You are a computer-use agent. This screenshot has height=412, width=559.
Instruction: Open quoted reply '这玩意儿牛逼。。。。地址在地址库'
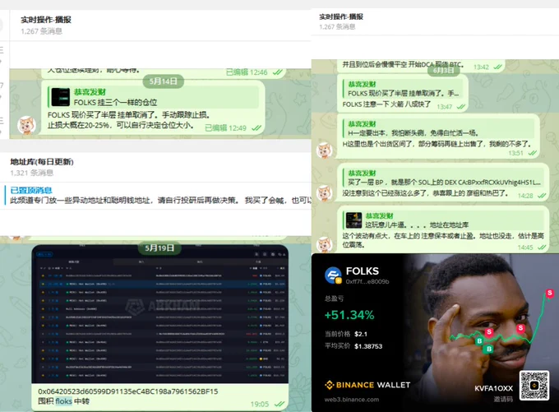(444, 220)
